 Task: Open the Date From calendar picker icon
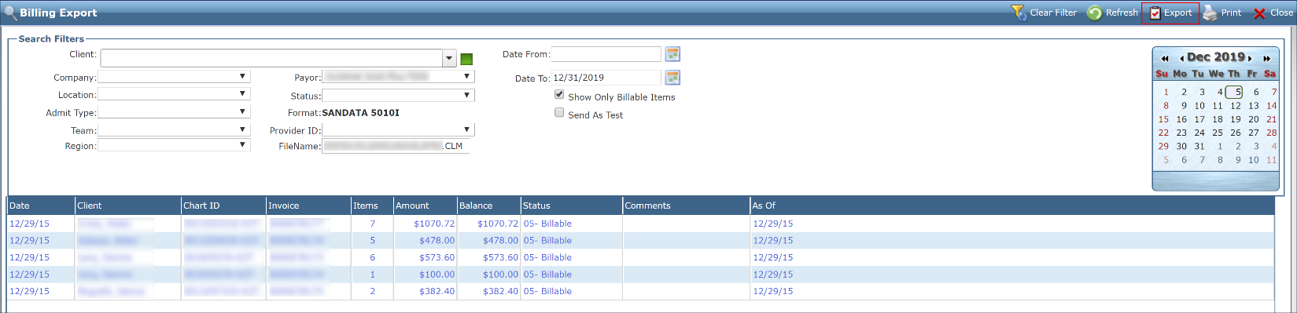click(x=672, y=54)
